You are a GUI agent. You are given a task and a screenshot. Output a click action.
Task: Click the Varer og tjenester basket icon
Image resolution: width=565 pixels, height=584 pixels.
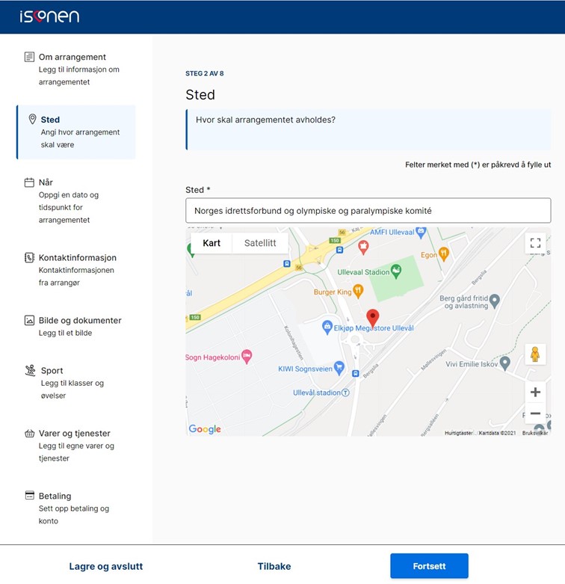click(29, 433)
